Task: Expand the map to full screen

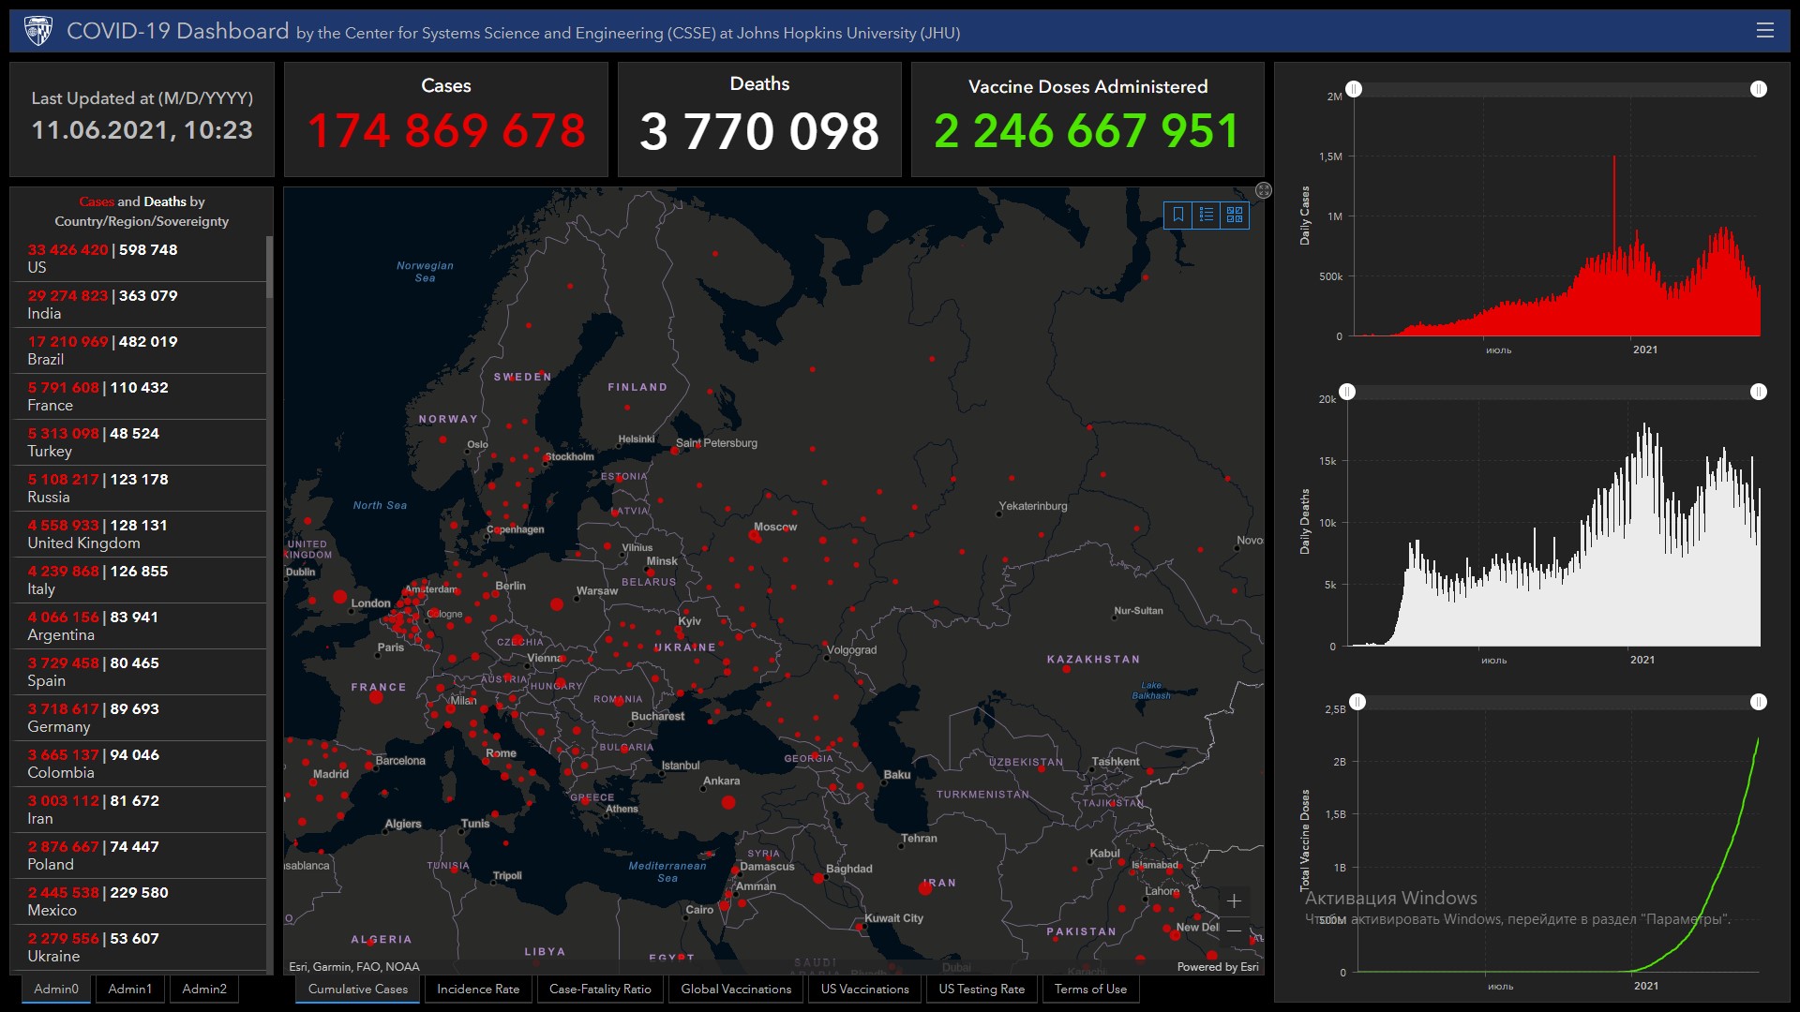Action: click(x=1264, y=190)
